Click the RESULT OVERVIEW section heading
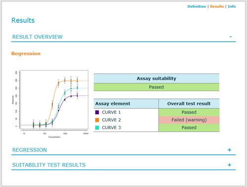This screenshot has height=187, width=247. (38, 37)
